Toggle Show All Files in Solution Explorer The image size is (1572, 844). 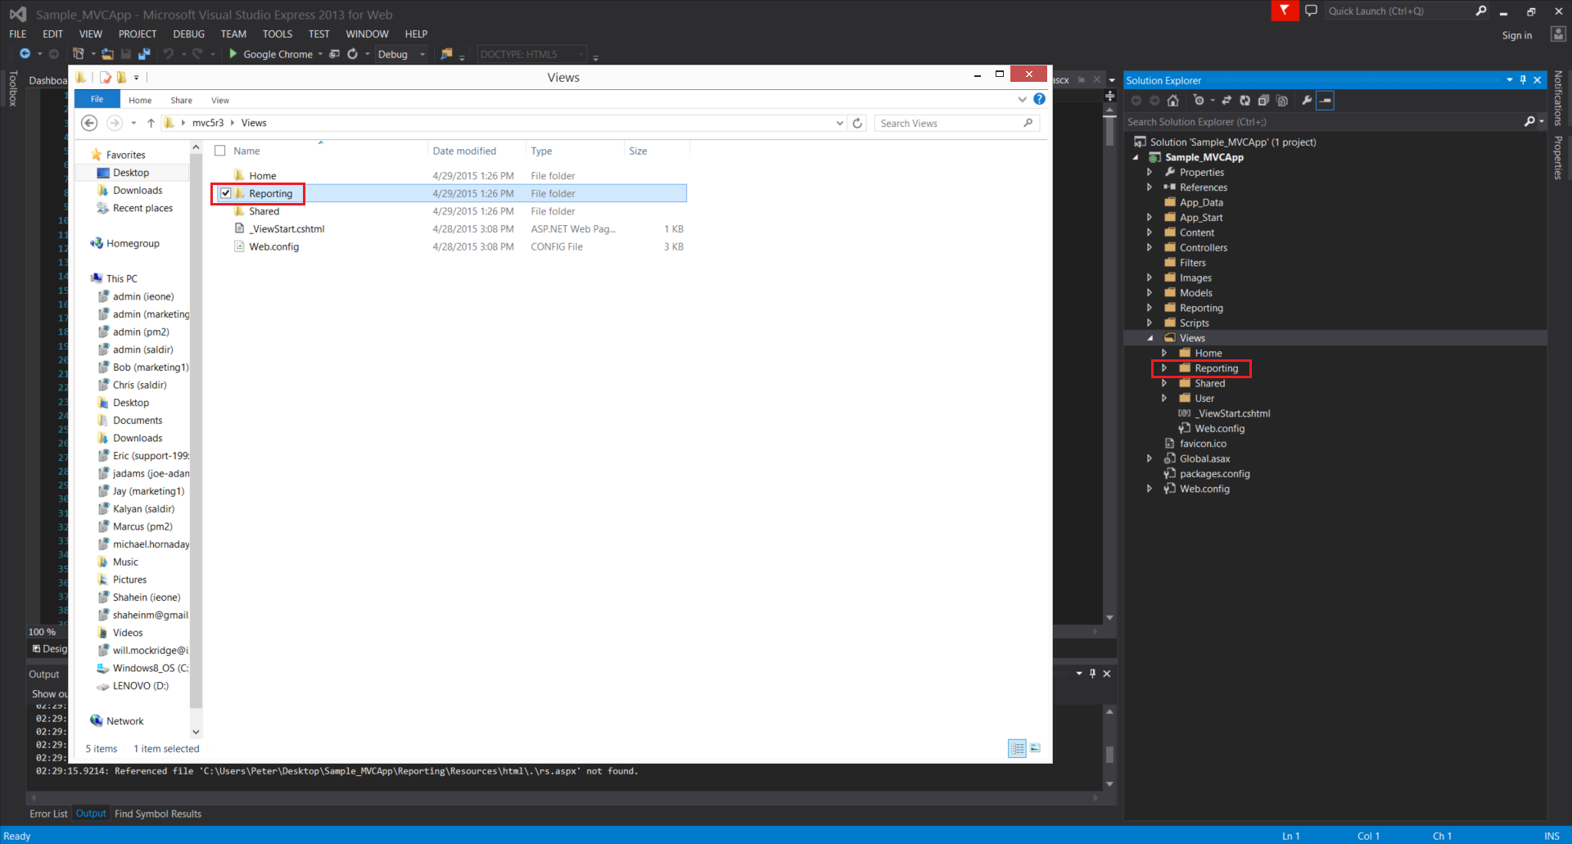[x=1282, y=101]
